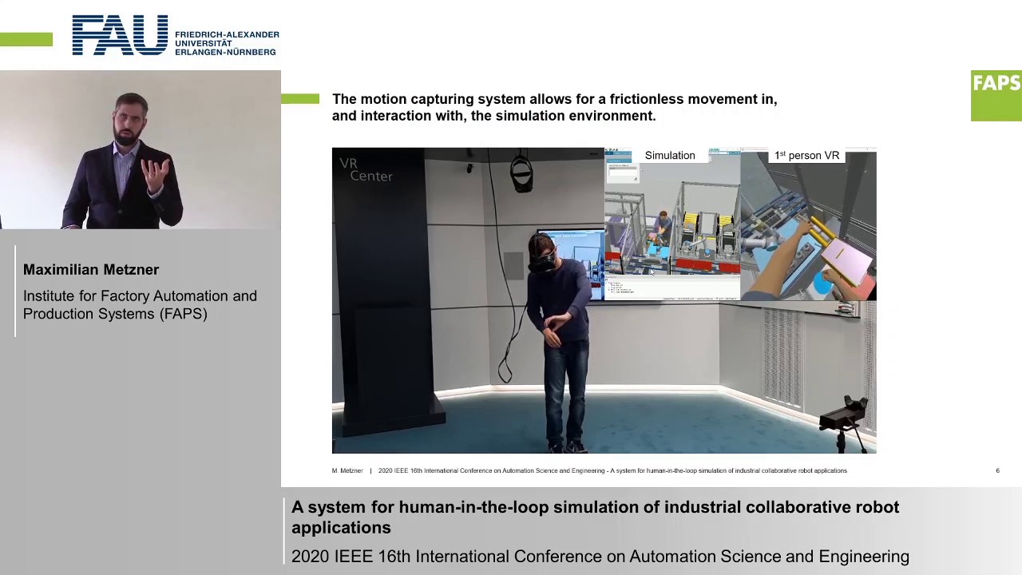Click the hanging VR headset near the ceiling
Screen dimensions: 1022x575
pos(521,173)
